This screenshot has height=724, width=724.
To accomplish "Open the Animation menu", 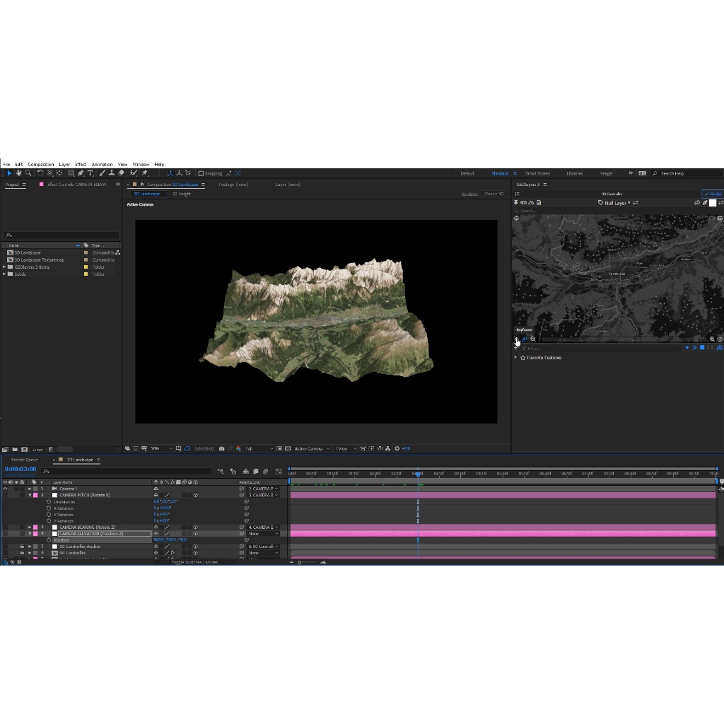I will 102,164.
